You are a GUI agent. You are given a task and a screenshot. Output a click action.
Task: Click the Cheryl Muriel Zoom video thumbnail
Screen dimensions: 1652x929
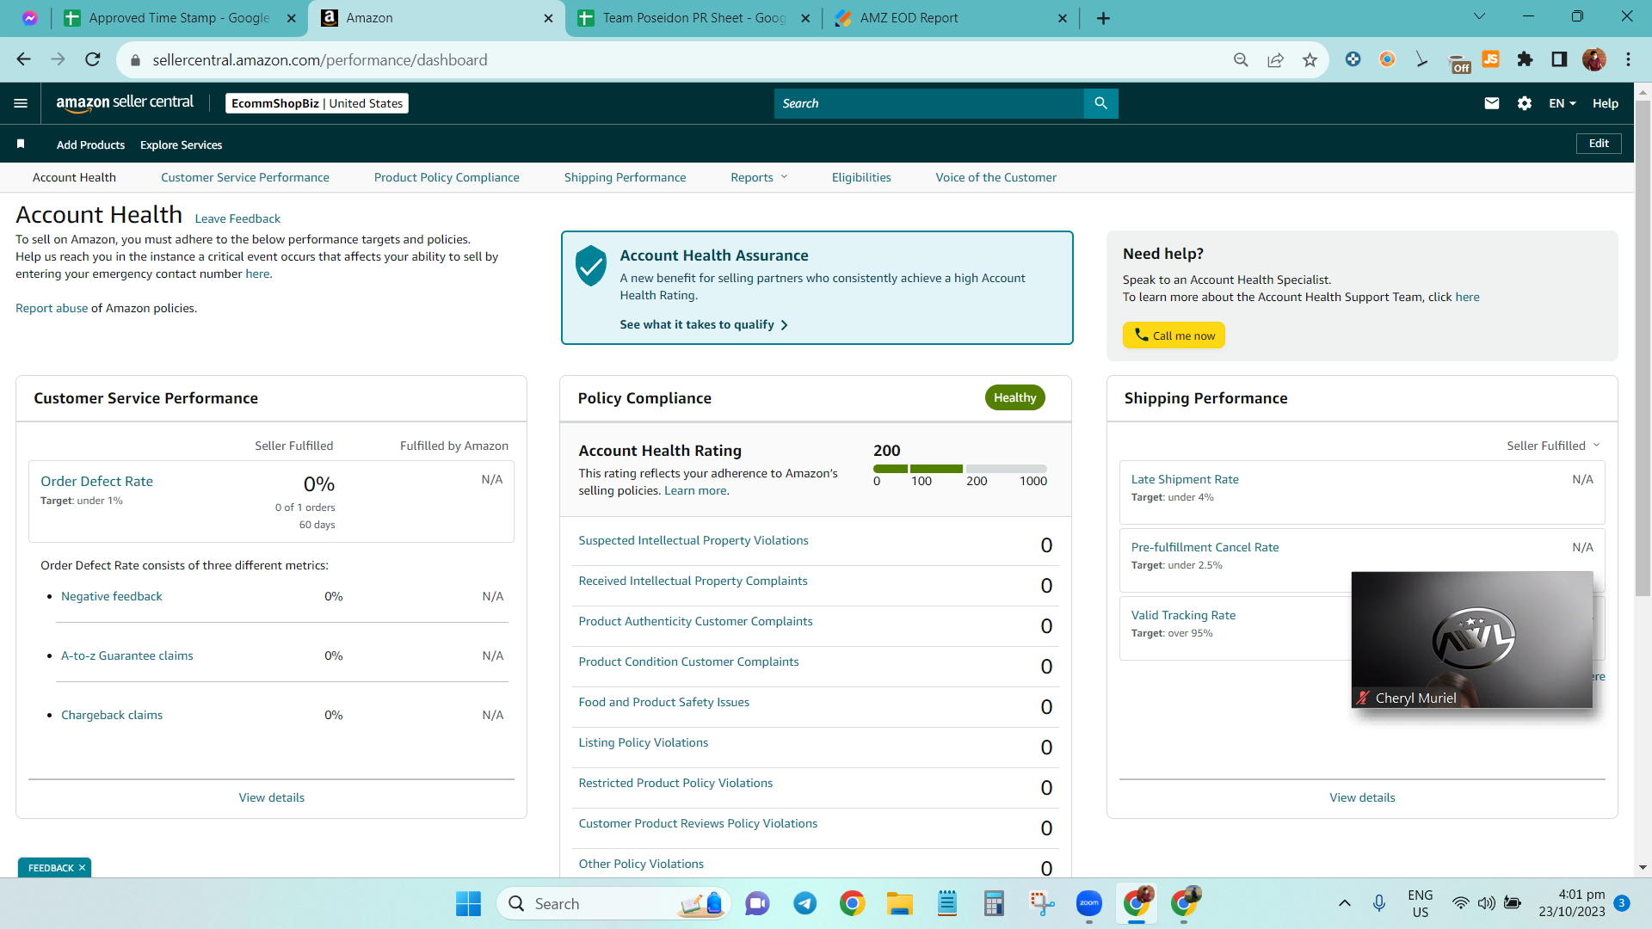click(x=1471, y=640)
